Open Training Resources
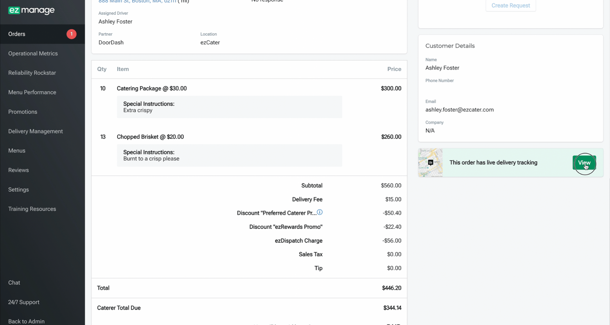The width and height of the screenshot is (610, 325). tap(32, 209)
